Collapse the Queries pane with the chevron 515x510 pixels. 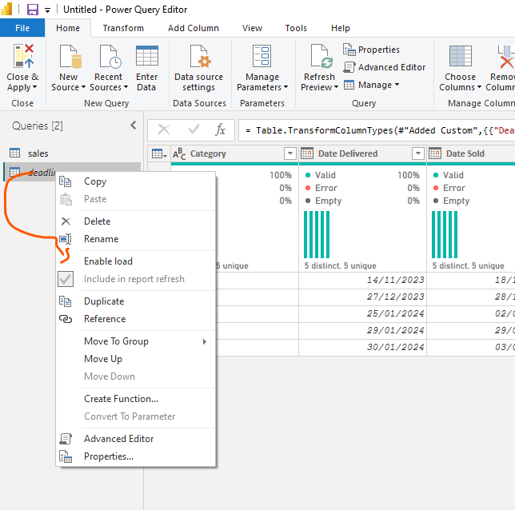tap(133, 126)
